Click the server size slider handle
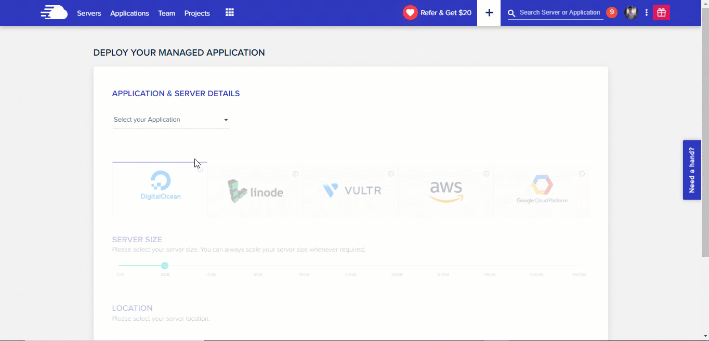Image resolution: width=709 pixels, height=341 pixels. (165, 266)
